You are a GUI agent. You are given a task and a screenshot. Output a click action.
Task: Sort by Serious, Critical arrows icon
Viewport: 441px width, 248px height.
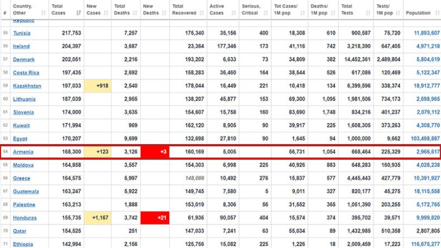pyautogui.click(x=266, y=13)
